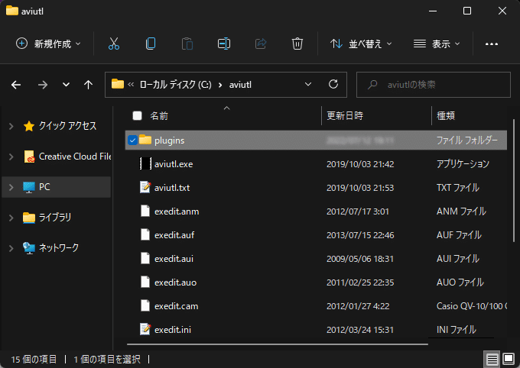Click the PC monitor icon

(x=29, y=187)
